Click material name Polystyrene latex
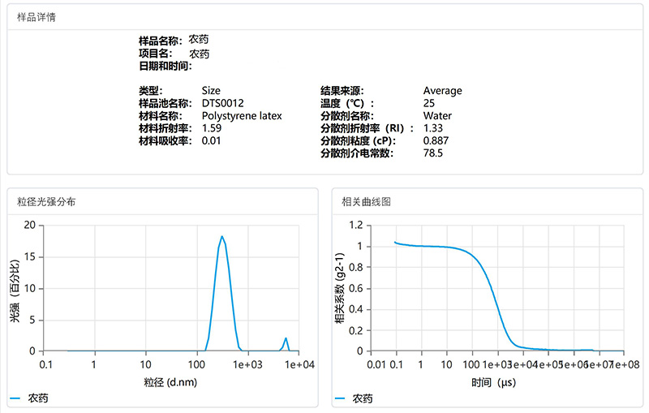Image resolution: width=649 pixels, height=413 pixels. point(242,116)
